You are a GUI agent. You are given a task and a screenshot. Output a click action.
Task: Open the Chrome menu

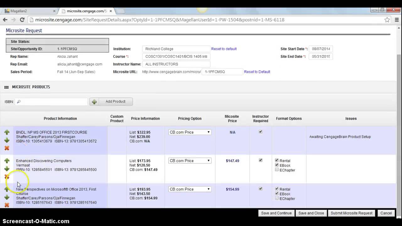click(396, 20)
